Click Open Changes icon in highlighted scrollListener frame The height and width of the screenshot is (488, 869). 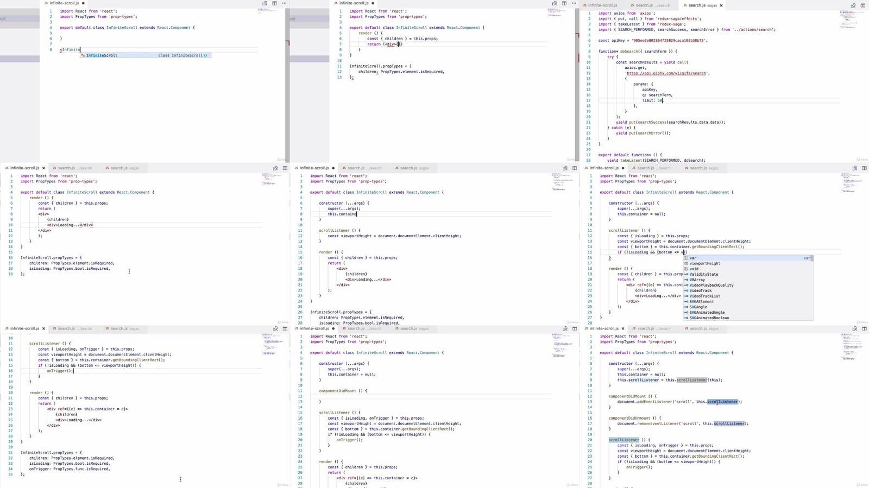tap(854, 328)
